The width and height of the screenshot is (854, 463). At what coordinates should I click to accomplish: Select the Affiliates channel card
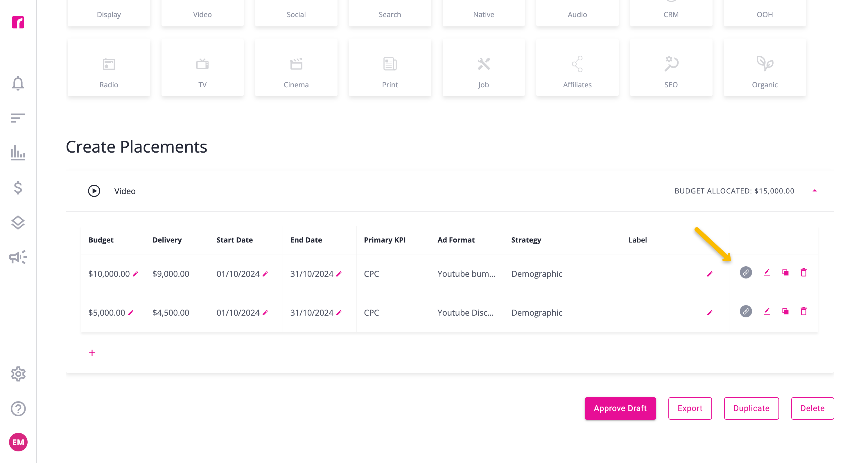(577, 68)
